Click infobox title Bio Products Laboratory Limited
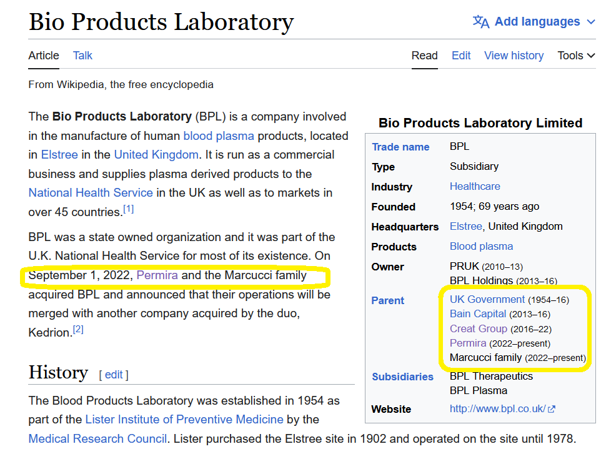Screen dimensions: 601x454 click(480, 123)
